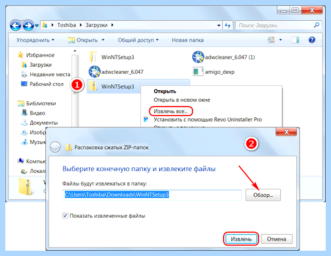The width and height of the screenshot is (331, 256).
Task: Select Избранное in the navigation pane
Action: point(36,55)
